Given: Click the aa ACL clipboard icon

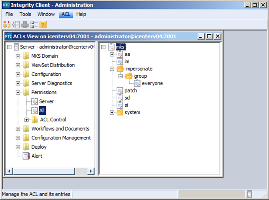Looking at the screenshot, I should click(x=120, y=54).
